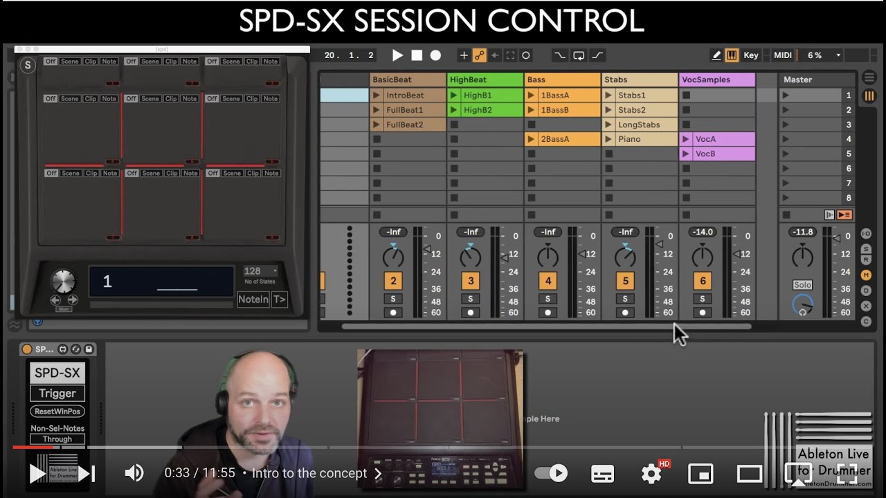
Task: Toggle YouTube subtitles/captions icon
Action: click(602, 474)
